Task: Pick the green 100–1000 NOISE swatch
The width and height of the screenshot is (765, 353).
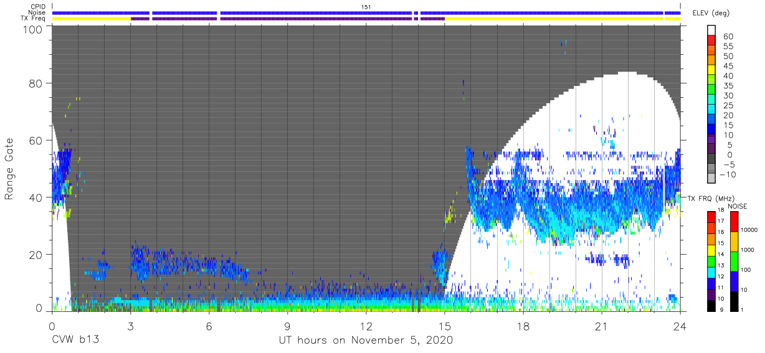Action: [735, 261]
